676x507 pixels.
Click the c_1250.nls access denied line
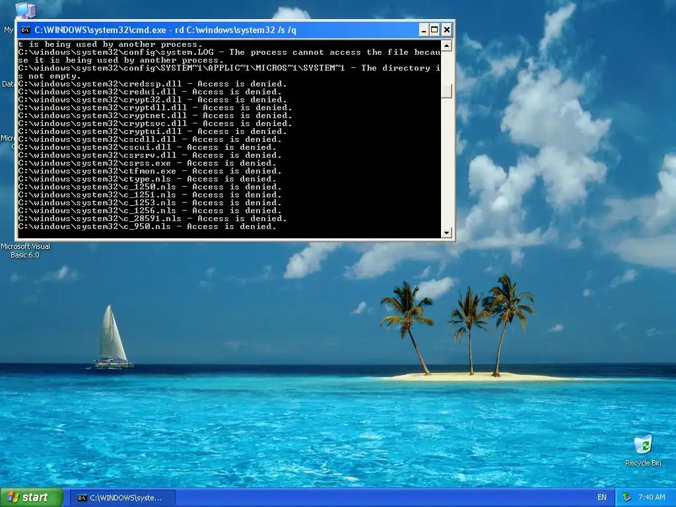click(x=150, y=187)
